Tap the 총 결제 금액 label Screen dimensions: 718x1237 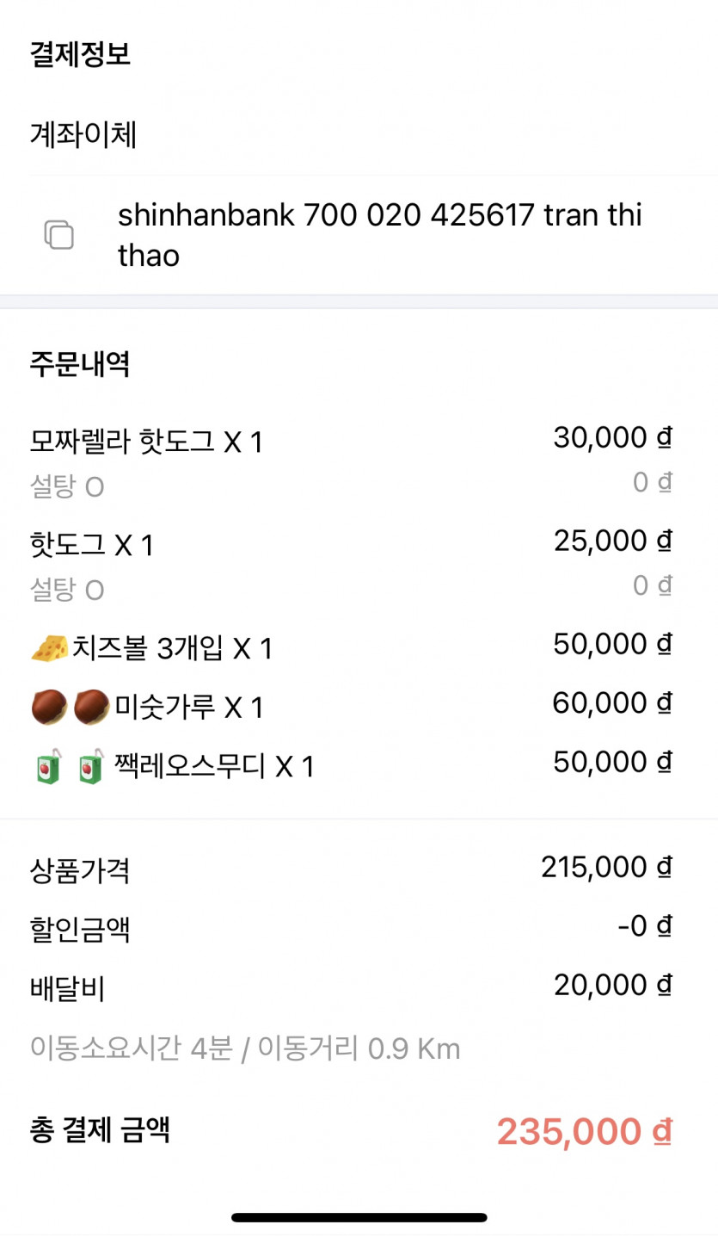coord(100,1129)
